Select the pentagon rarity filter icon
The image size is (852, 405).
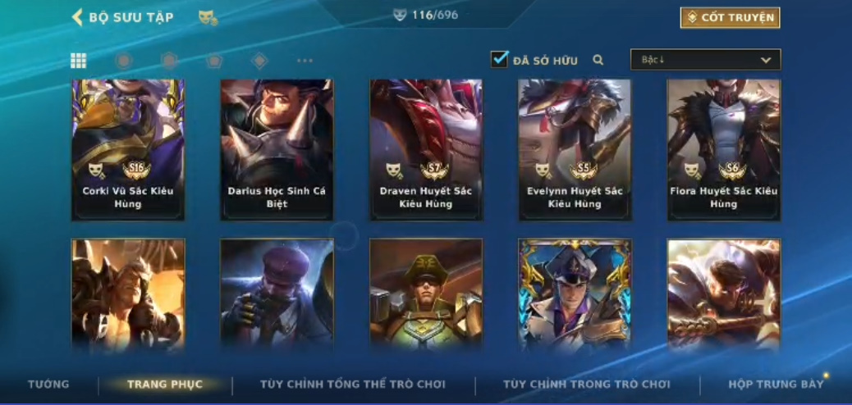(214, 61)
